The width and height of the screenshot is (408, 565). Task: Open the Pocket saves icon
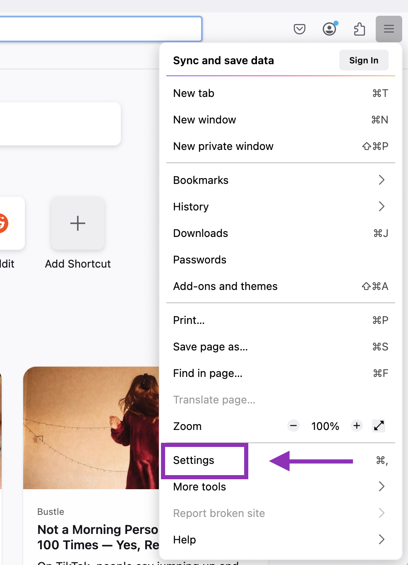(300, 29)
